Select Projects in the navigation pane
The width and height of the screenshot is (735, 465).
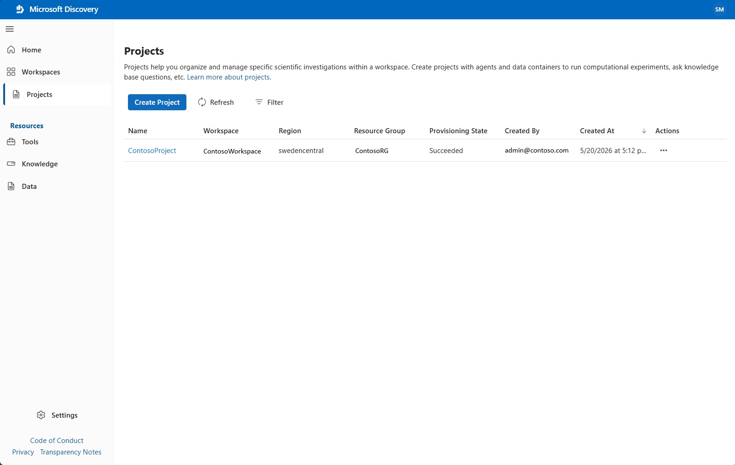click(x=57, y=94)
